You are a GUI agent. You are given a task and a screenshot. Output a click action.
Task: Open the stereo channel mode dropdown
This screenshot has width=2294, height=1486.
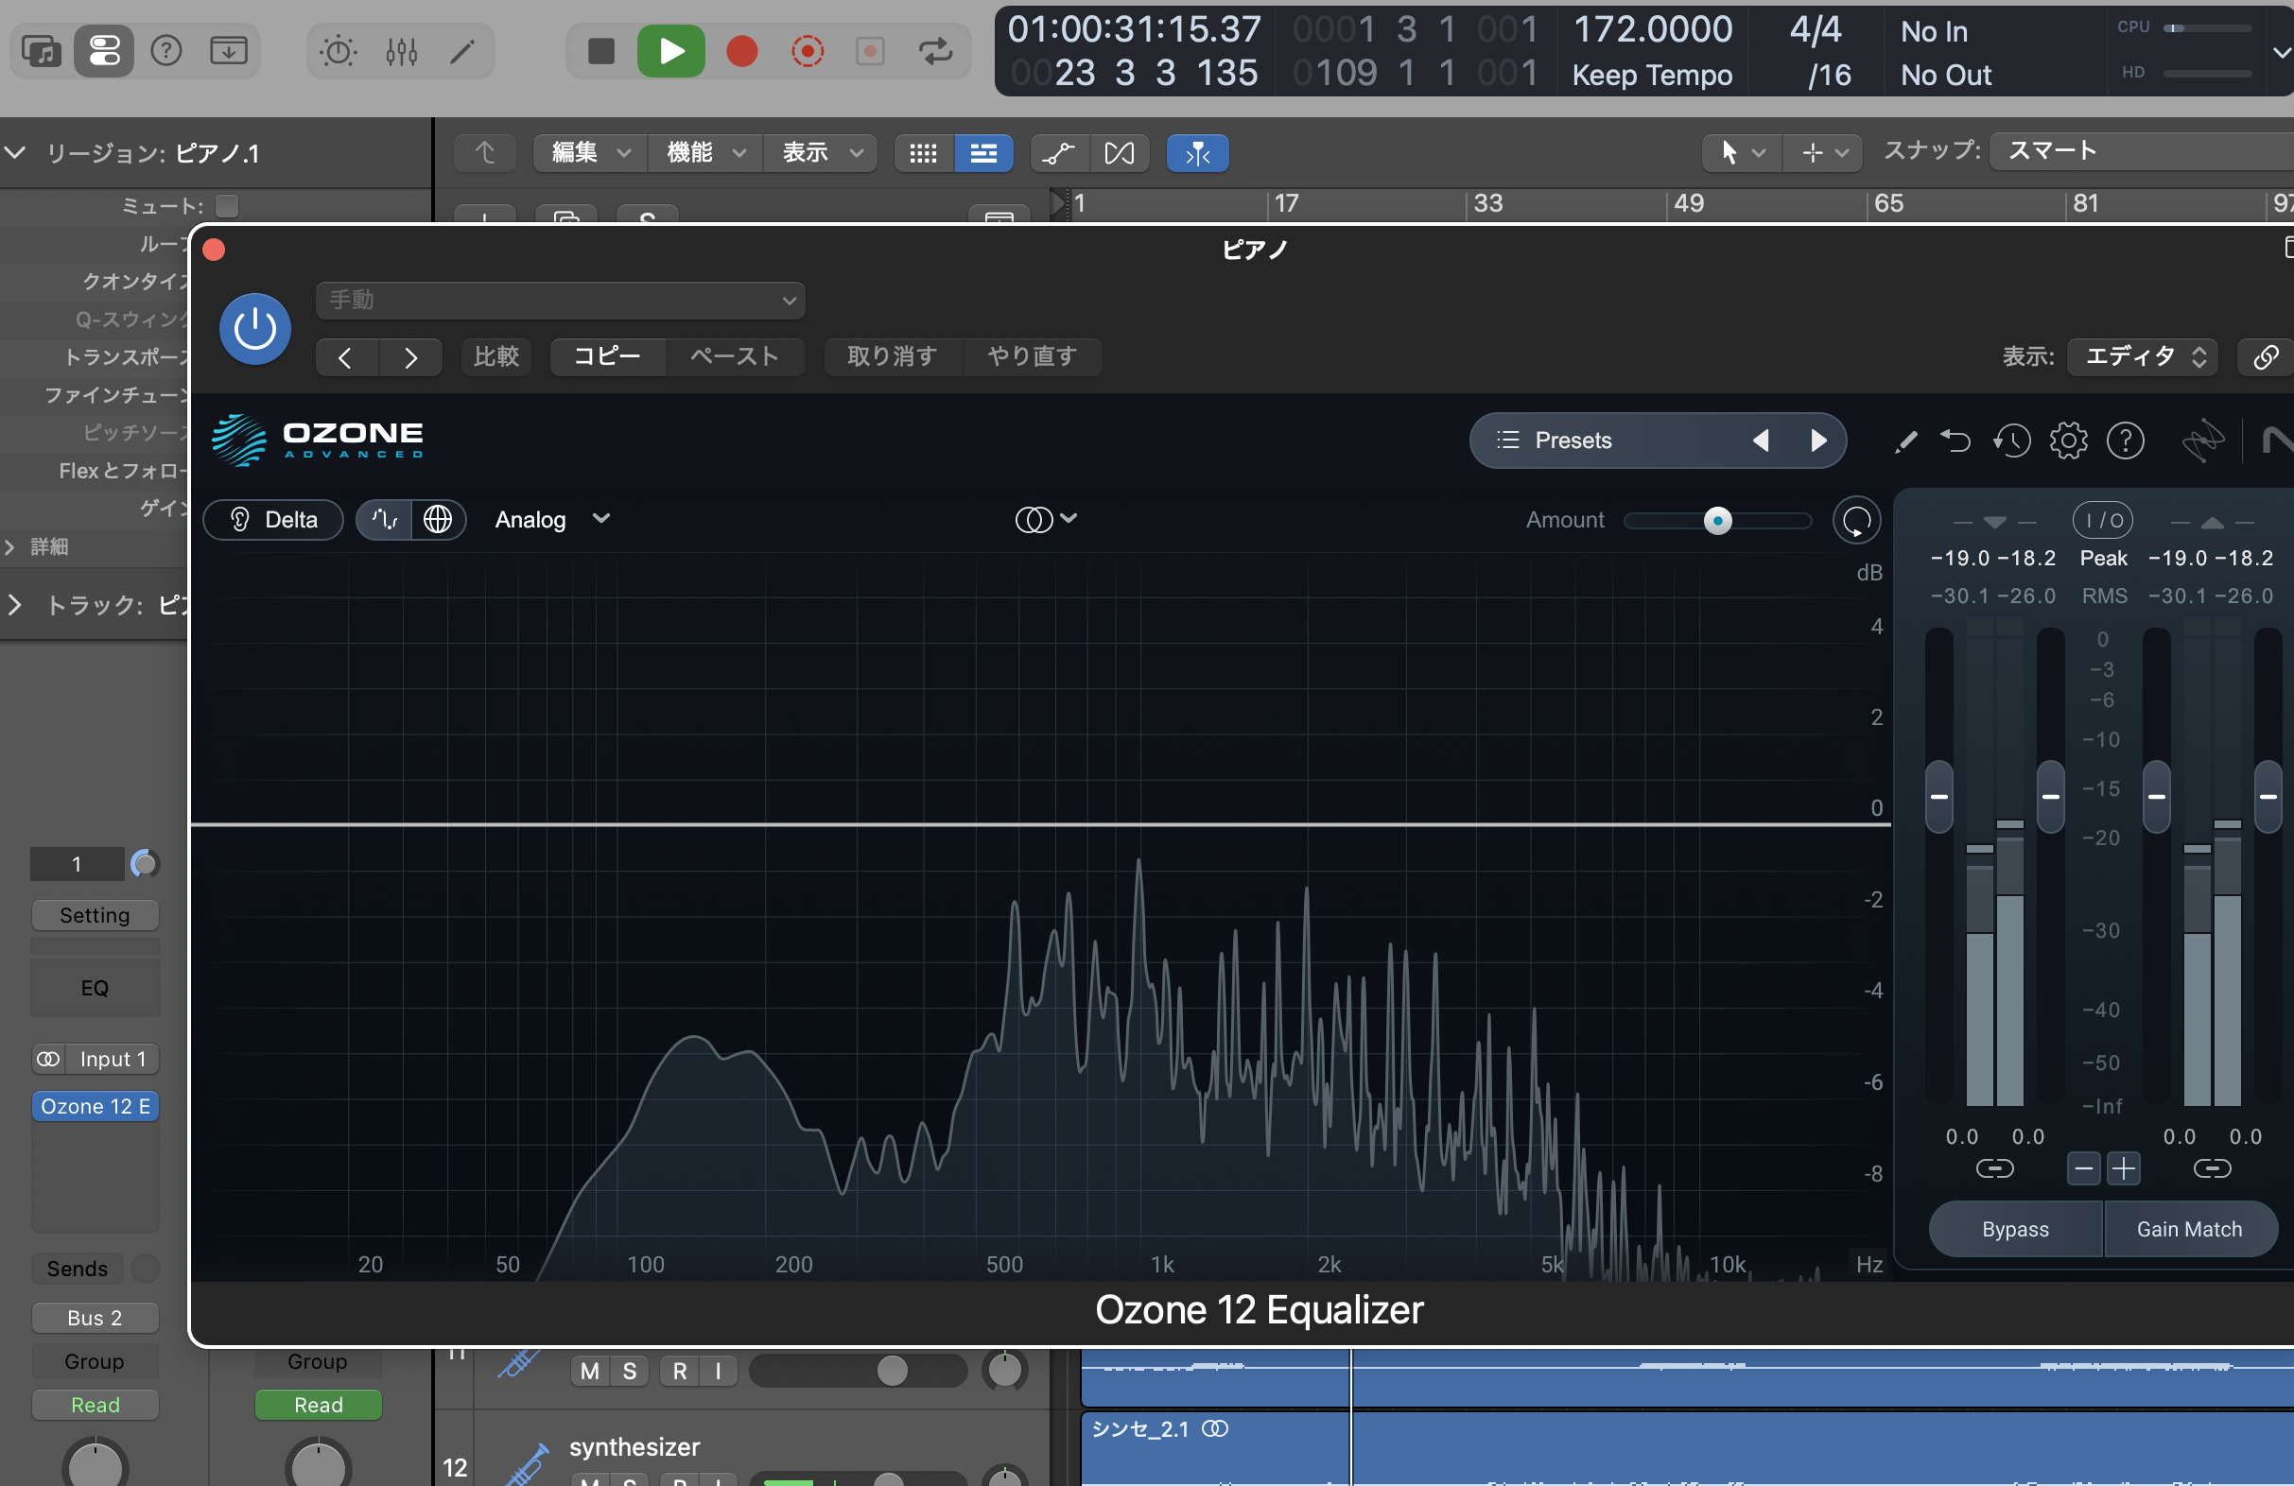click(1046, 519)
